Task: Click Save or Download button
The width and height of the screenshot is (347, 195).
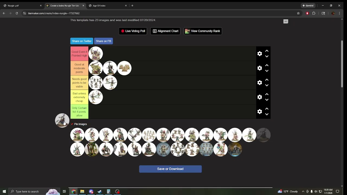Action: (170, 169)
